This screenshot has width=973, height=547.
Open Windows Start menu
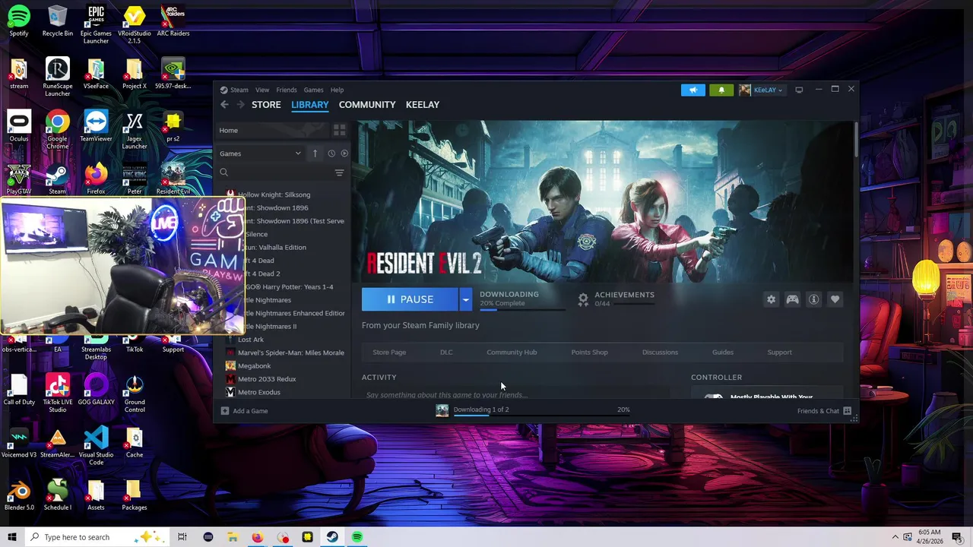coord(12,537)
